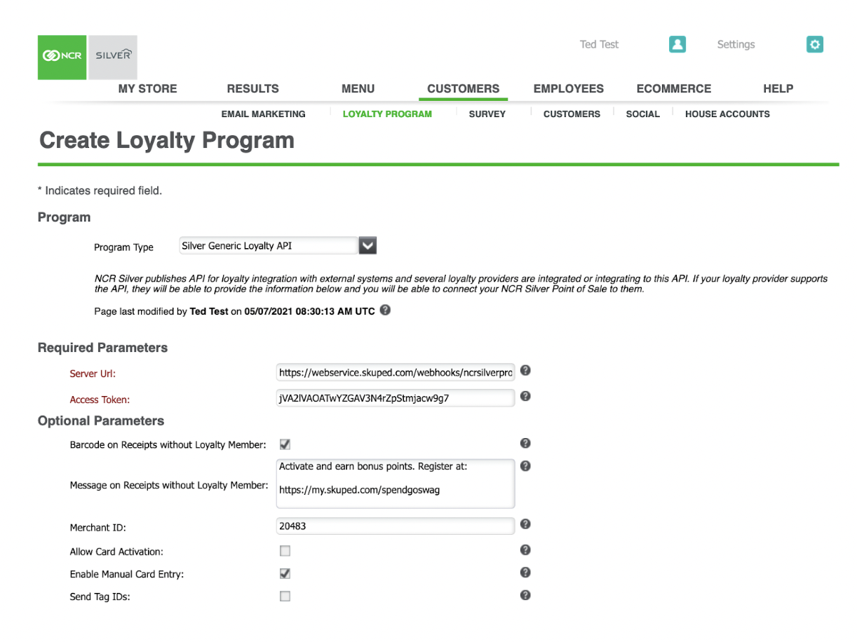The image size is (857, 642).
Task: Click the Ted Test user name
Action: 599,45
